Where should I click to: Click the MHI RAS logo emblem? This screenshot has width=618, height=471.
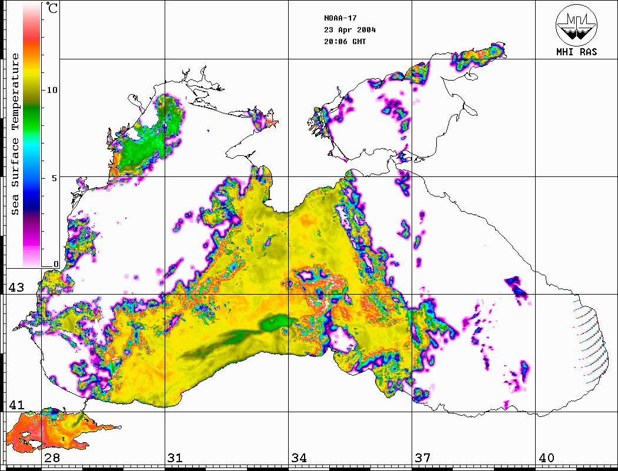point(577,25)
